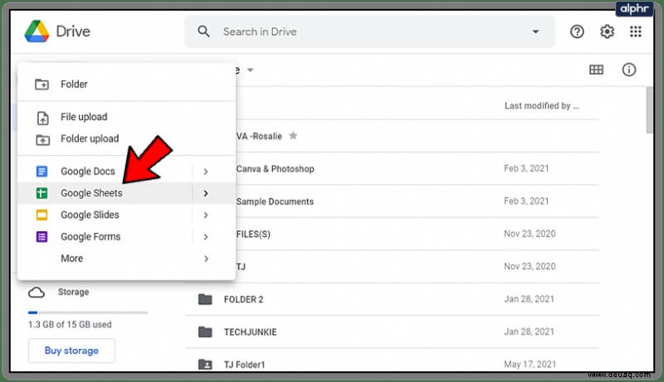Open the Settings gear icon
Screen dimensions: 664x382
607,31
